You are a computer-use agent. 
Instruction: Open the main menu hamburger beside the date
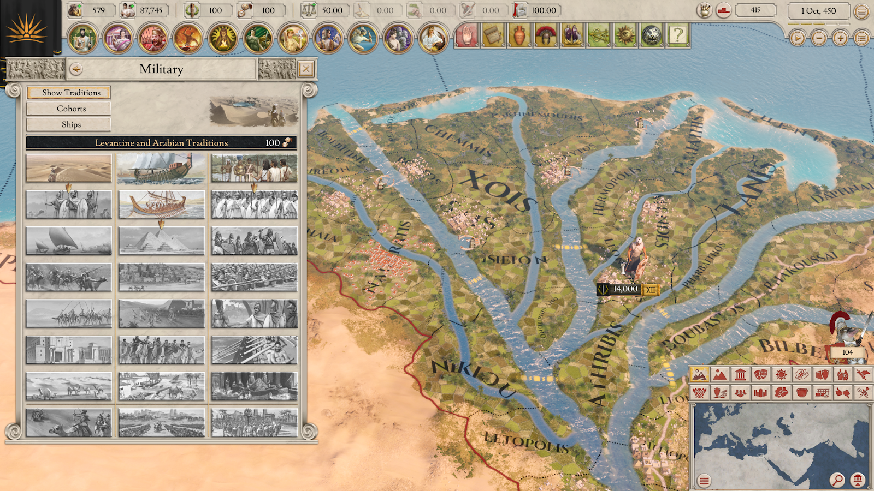coord(861,11)
